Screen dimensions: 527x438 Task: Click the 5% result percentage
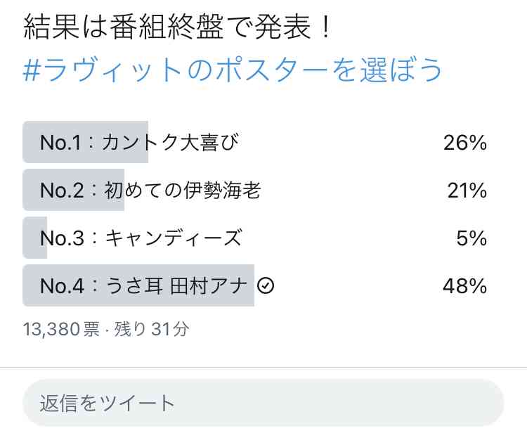pos(471,238)
